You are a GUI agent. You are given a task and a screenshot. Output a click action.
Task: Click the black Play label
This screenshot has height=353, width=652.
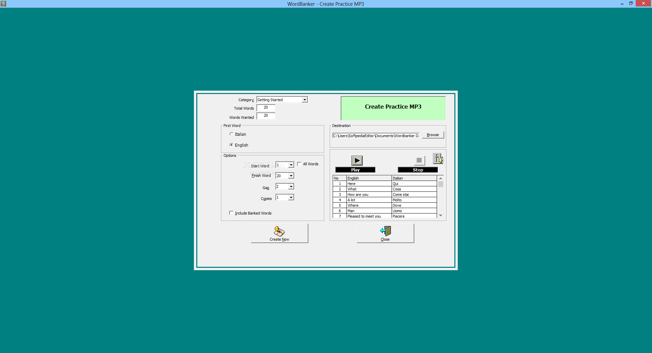pos(355,170)
